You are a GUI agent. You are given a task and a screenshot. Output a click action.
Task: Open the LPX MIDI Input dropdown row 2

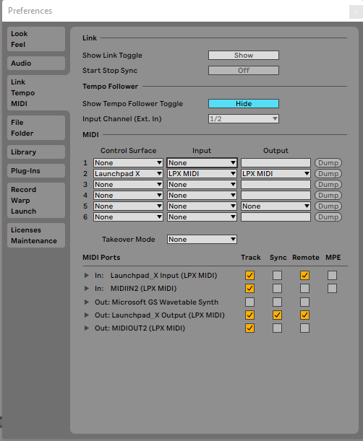(x=202, y=173)
